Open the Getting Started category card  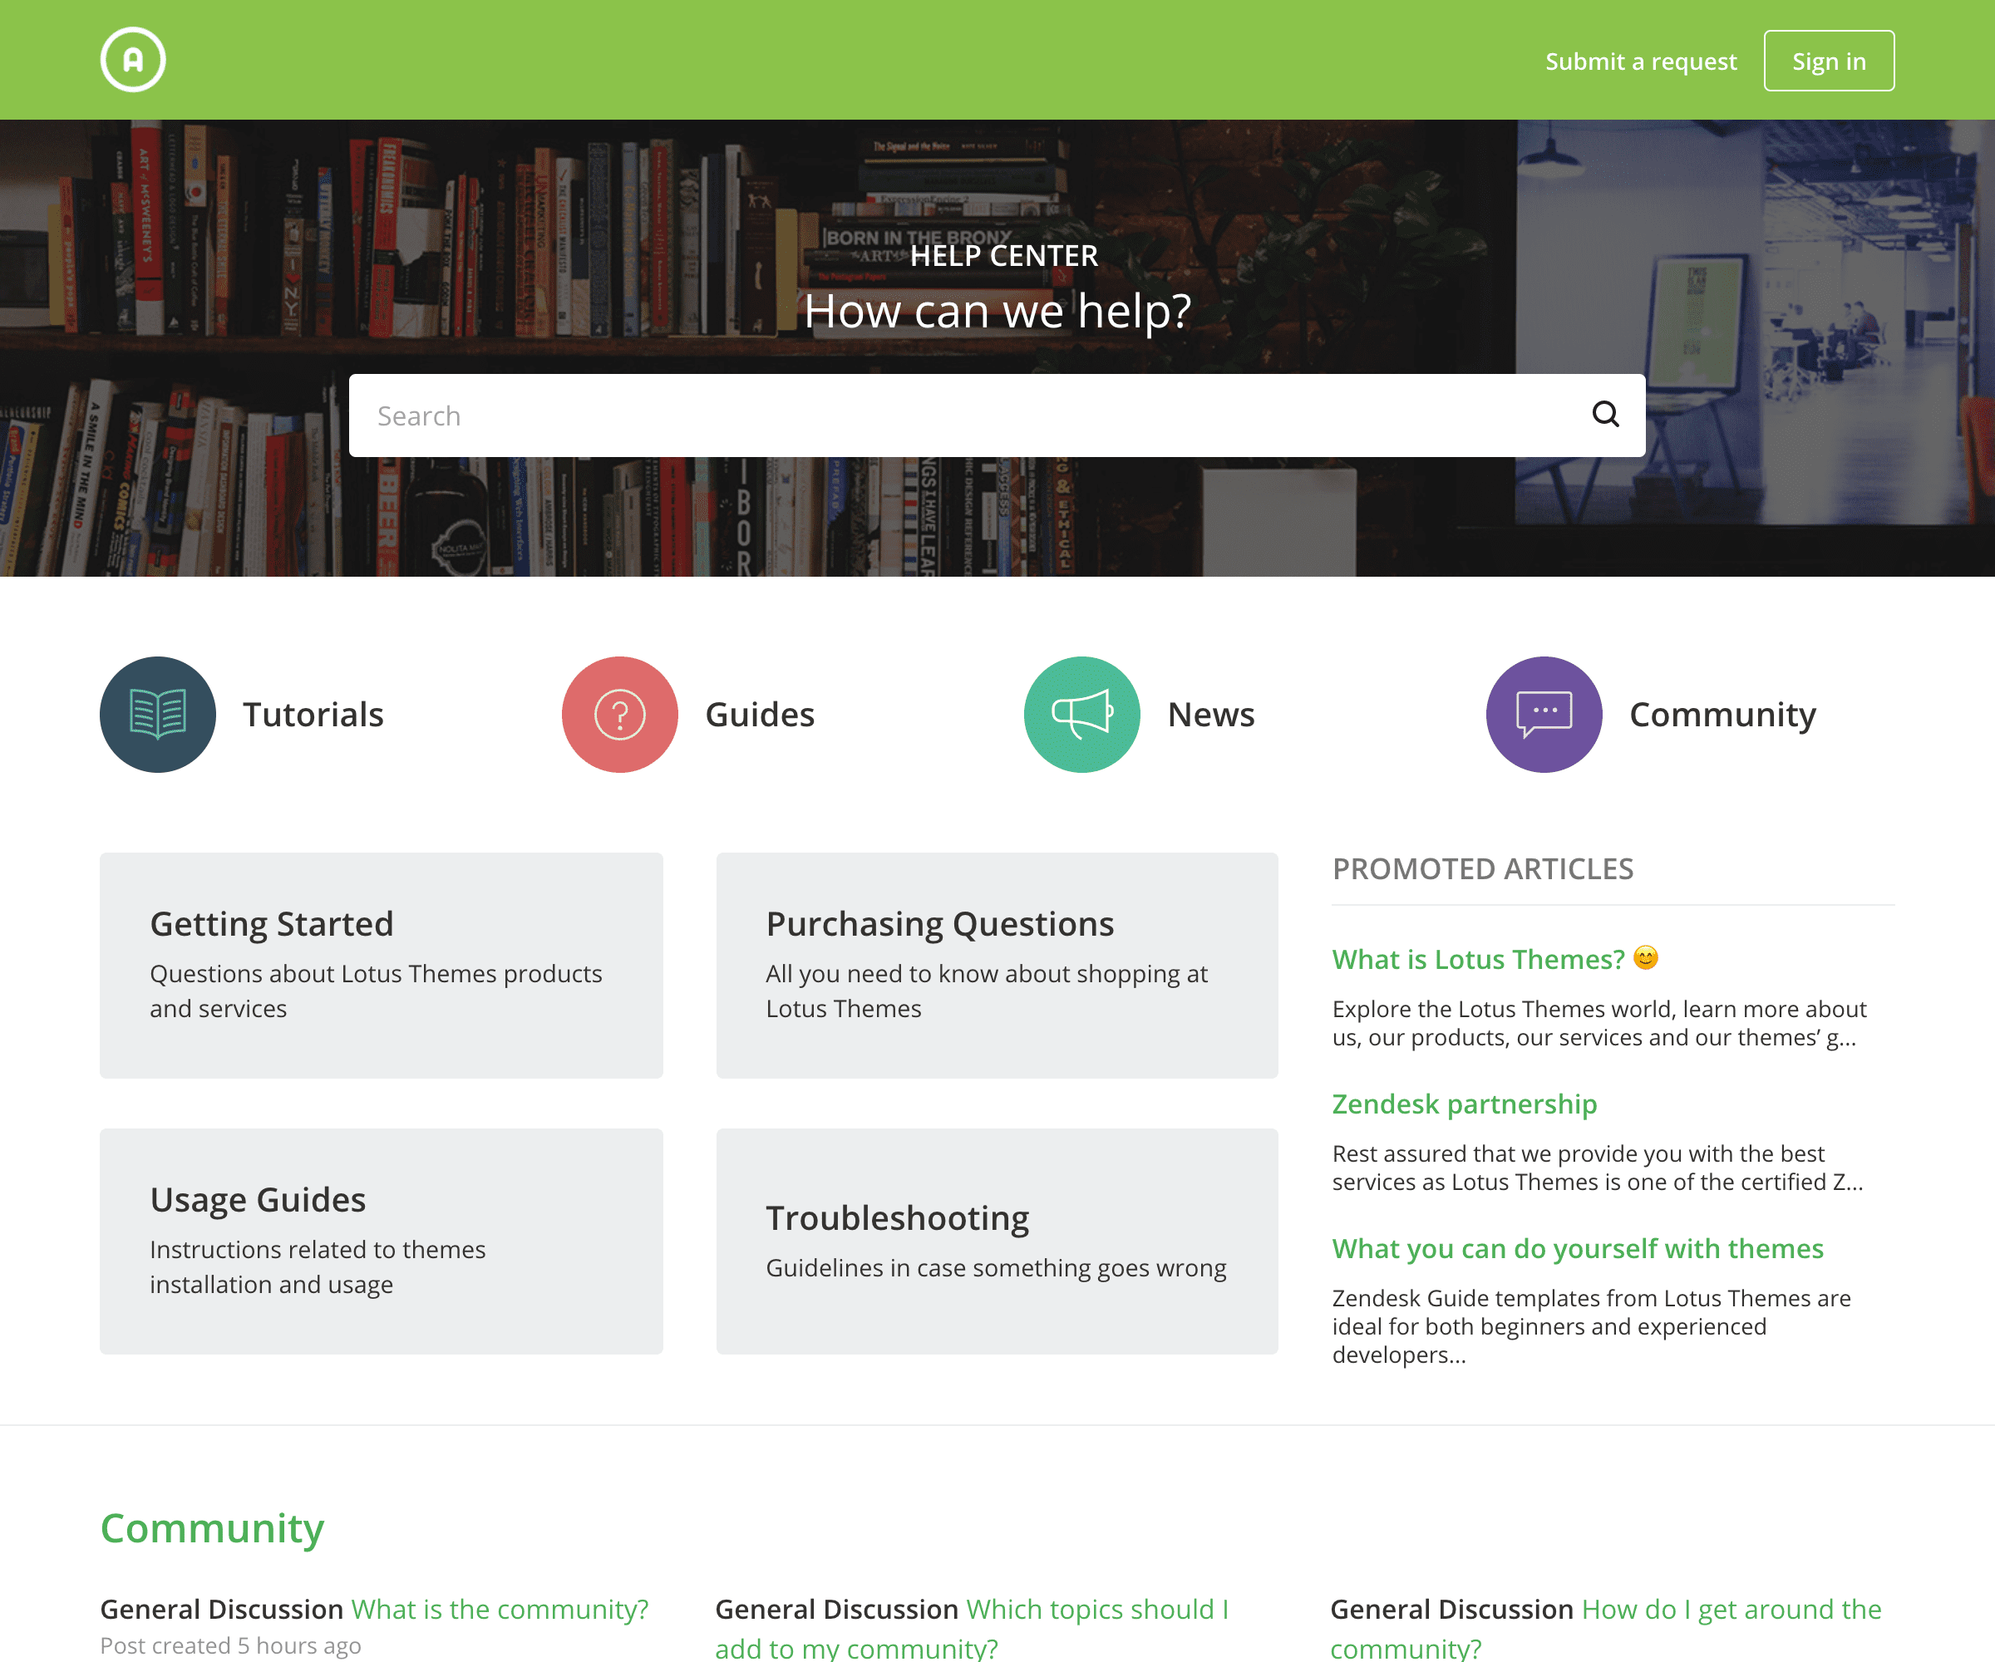[381, 965]
